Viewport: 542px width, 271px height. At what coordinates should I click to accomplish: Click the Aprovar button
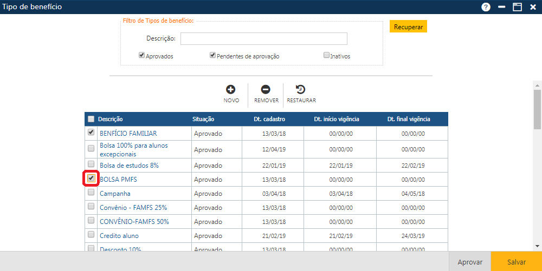point(470,262)
